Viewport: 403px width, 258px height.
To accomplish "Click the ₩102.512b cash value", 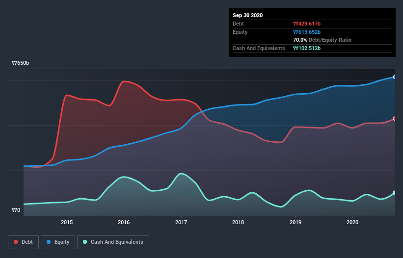I will (307, 48).
